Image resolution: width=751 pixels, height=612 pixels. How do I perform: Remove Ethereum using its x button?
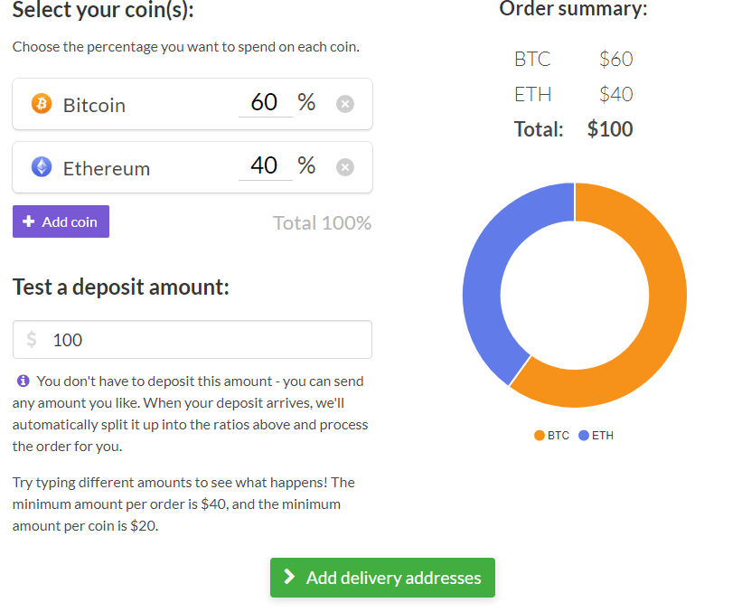coord(345,167)
